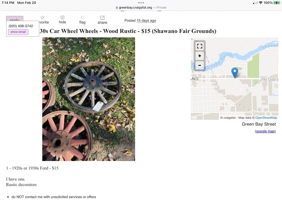Click the '15 days ago' posted date
Image resolution: width=282 pixels, height=211 pixels.
tap(146, 21)
